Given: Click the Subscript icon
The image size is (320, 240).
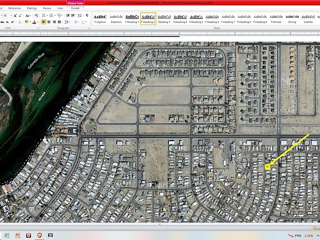Looking at the screenshot, I should point(7,22).
